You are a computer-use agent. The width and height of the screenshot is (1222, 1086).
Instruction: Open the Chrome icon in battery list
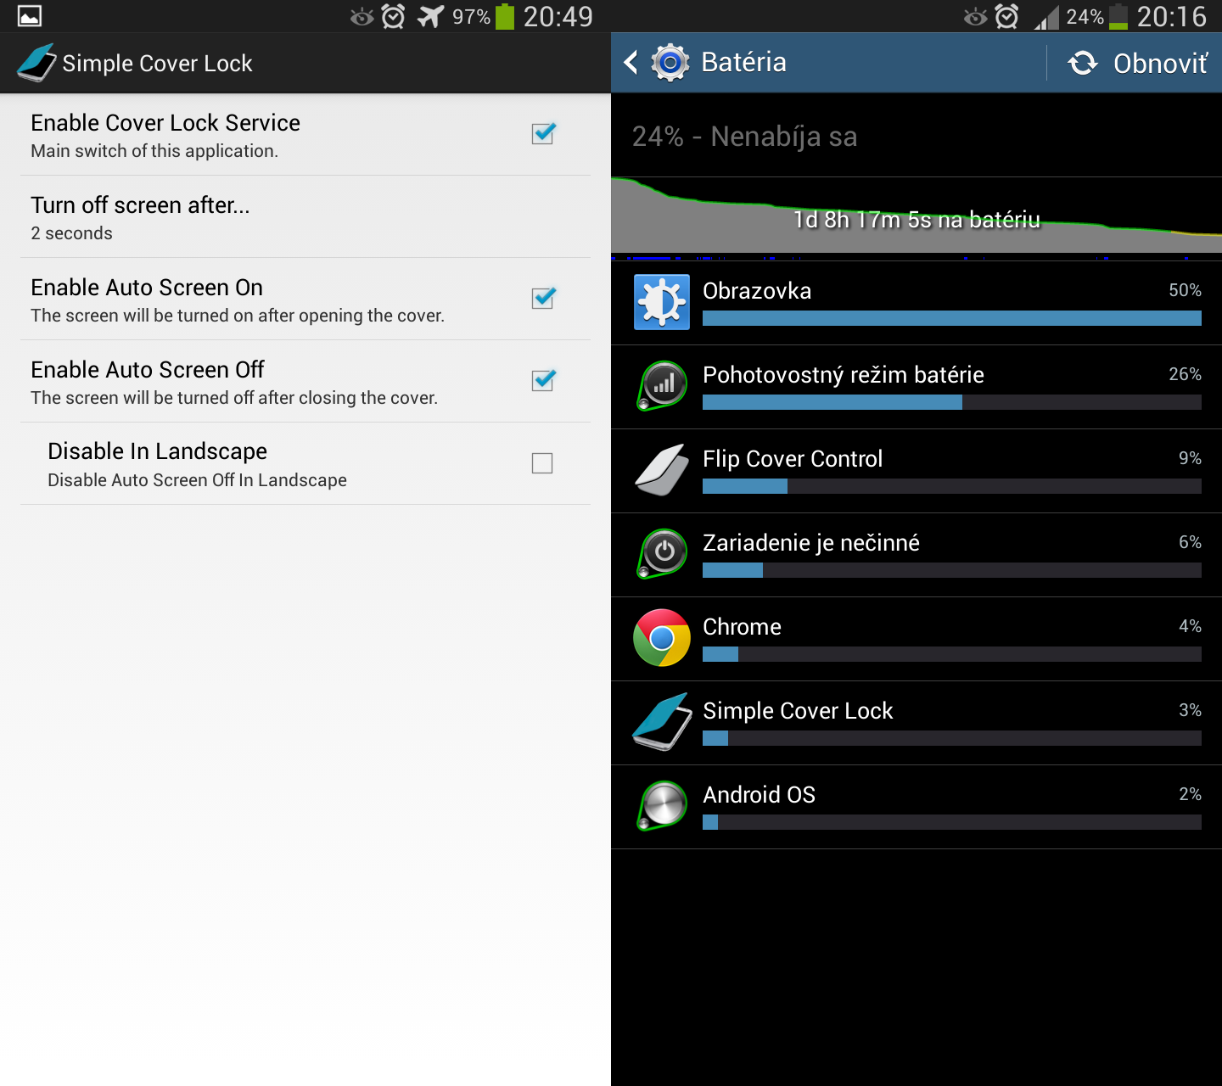(x=662, y=638)
